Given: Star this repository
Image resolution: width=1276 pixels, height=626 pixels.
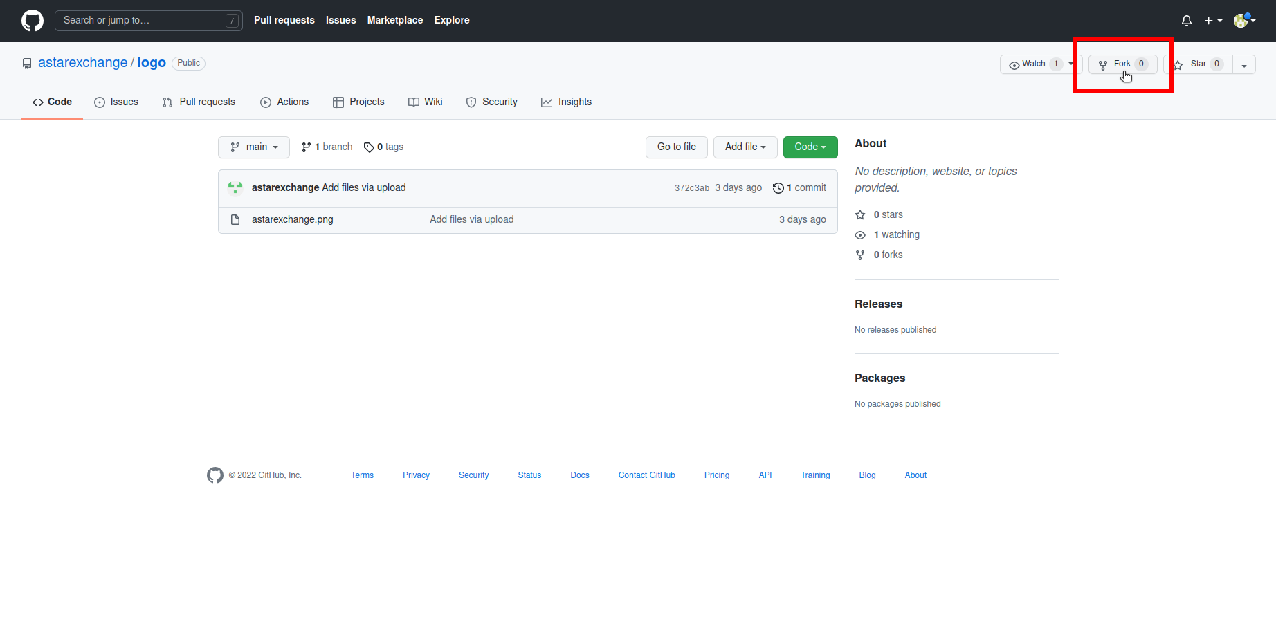Looking at the screenshot, I should point(1198,64).
